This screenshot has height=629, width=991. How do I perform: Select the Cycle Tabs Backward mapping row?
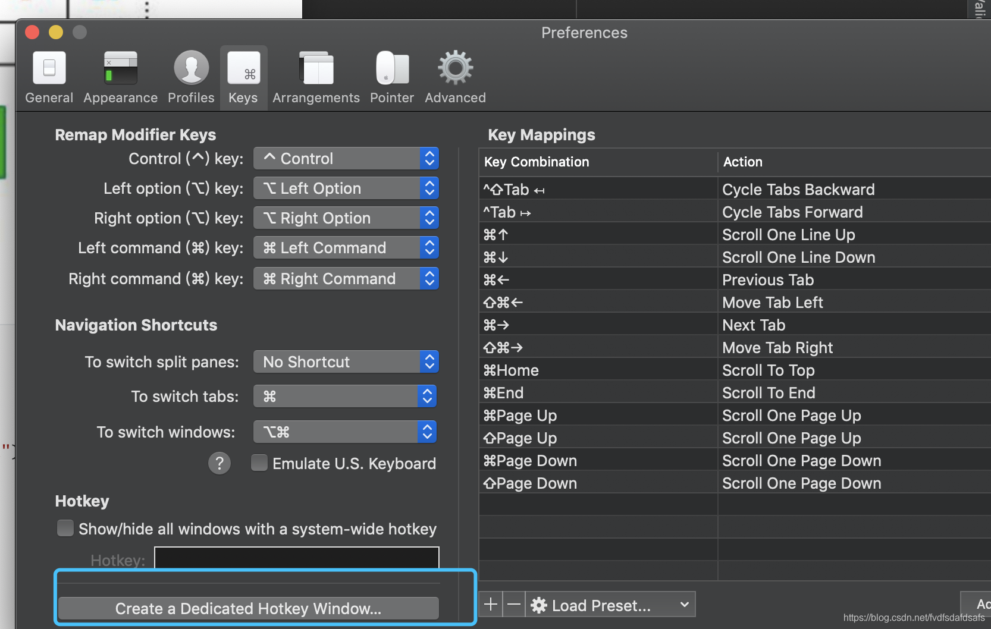(x=735, y=189)
